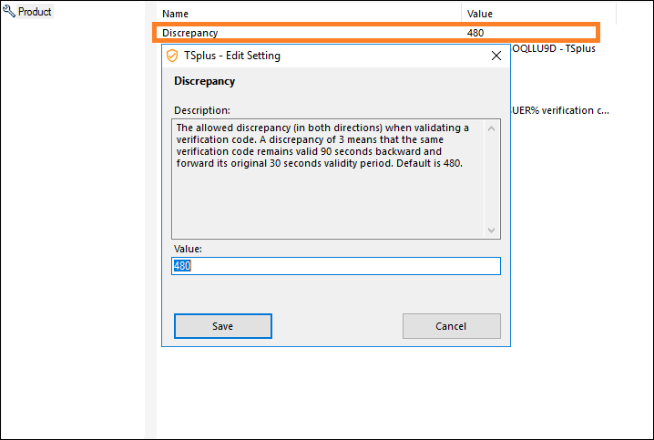Viewport: 654px width, 440px height.
Task: Click the description box scroll down arrow
Action: (492, 230)
